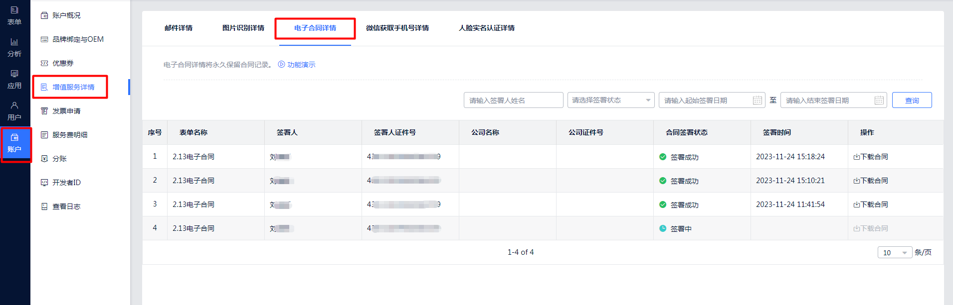Image resolution: width=953 pixels, height=305 pixels.
Task: Open the 表单 section in left navigation
Action: point(14,15)
